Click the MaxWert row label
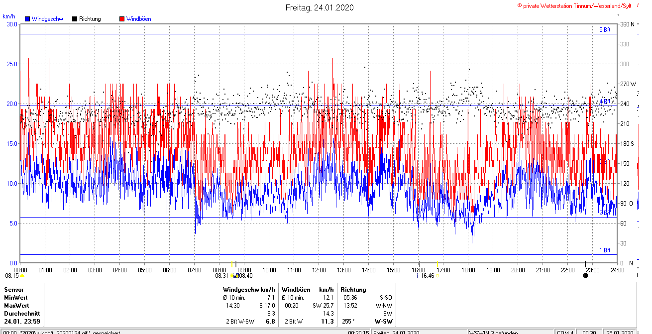 [x=17, y=306]
